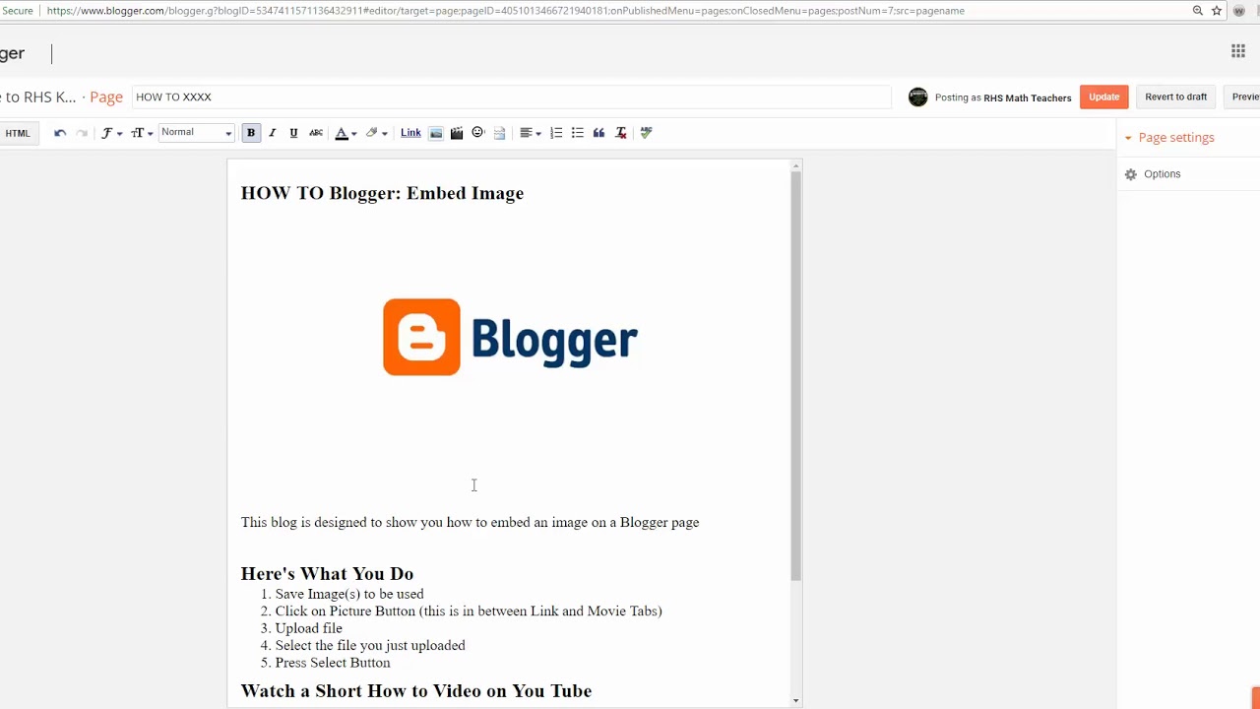1260x709 pixels.
Task: Open the text alignment dropdown
Action: pos(531,133)
